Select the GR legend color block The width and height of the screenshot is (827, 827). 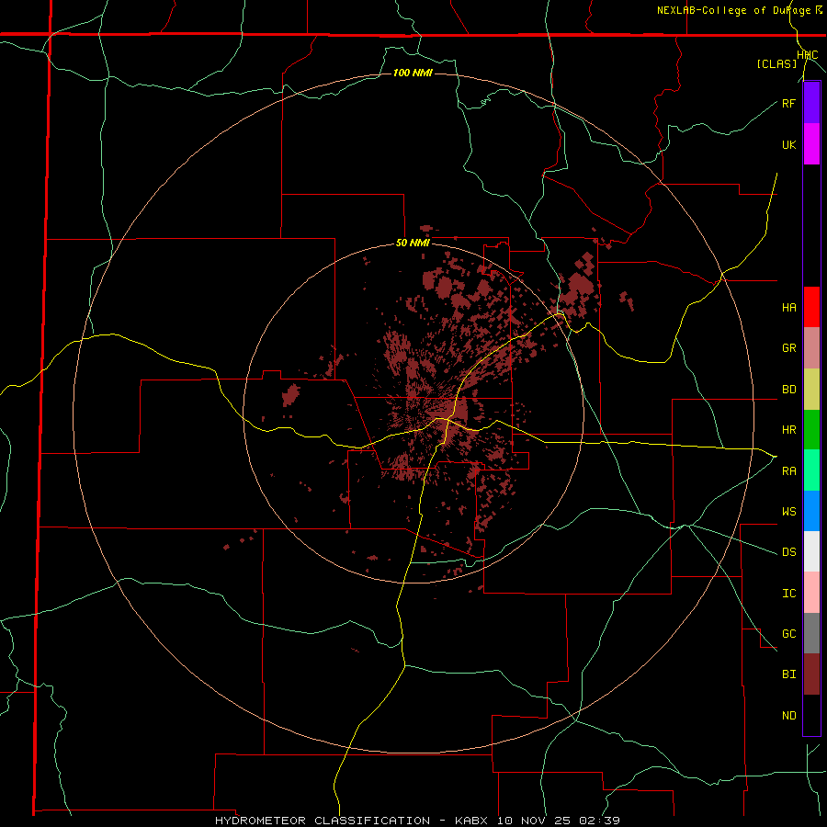811,348
